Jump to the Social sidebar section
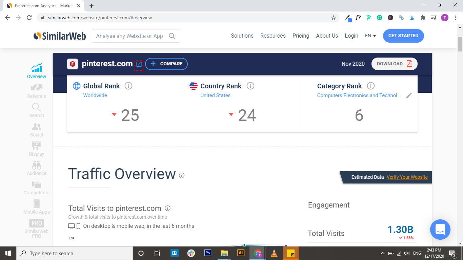Screen dimensions: 463x260 coord(37,130)
